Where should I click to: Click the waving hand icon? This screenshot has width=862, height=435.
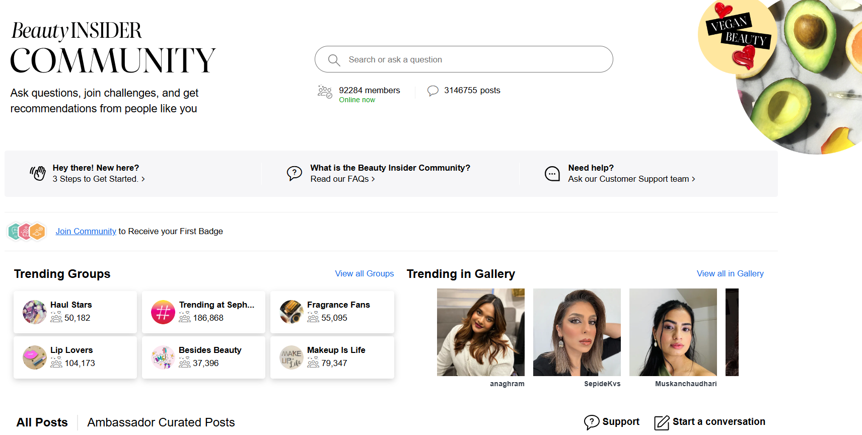point(38,173)
